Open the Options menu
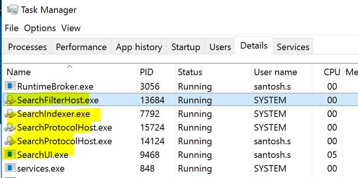Image resolution: width=358 pixels, height=178 pixels. (x=40, y=28)
